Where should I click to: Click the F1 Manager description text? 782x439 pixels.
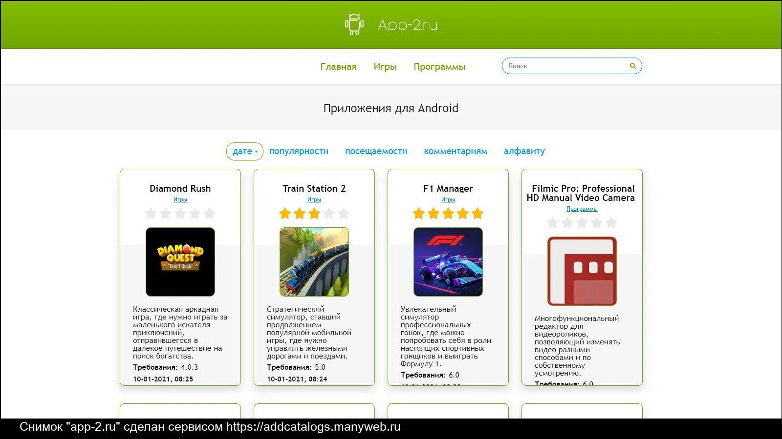point(446,337)
